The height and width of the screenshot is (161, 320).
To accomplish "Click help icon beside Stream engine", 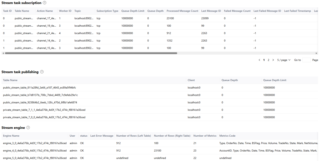I will pyautogui.click(x=28, y=128).
